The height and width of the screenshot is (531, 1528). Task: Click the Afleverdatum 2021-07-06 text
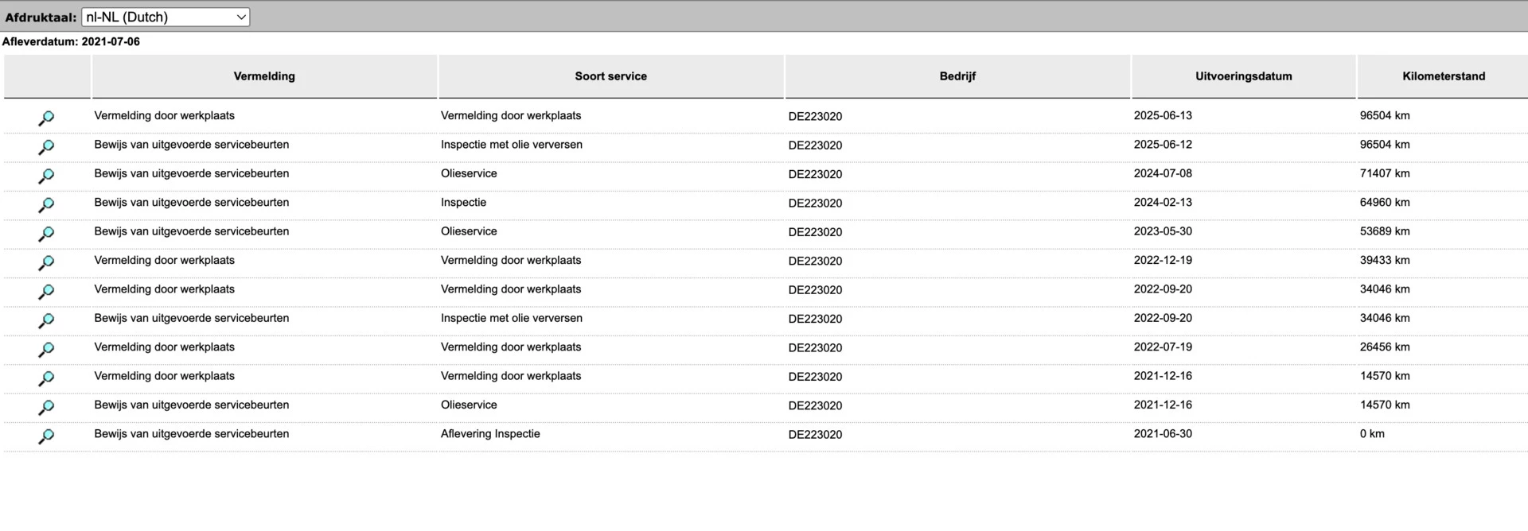(71, 42)
